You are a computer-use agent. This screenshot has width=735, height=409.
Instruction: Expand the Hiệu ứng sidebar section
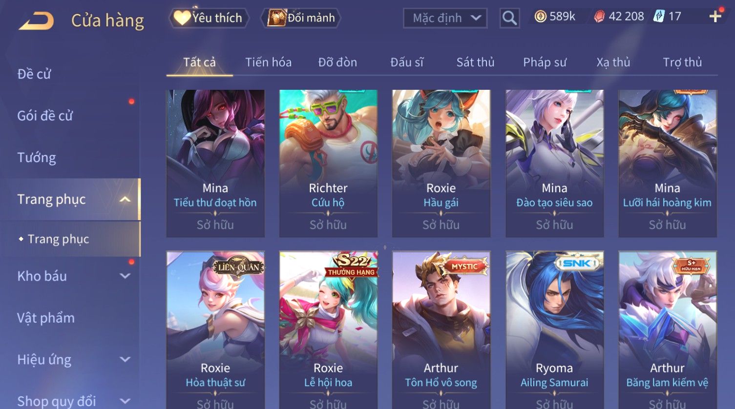click(125, 360)
